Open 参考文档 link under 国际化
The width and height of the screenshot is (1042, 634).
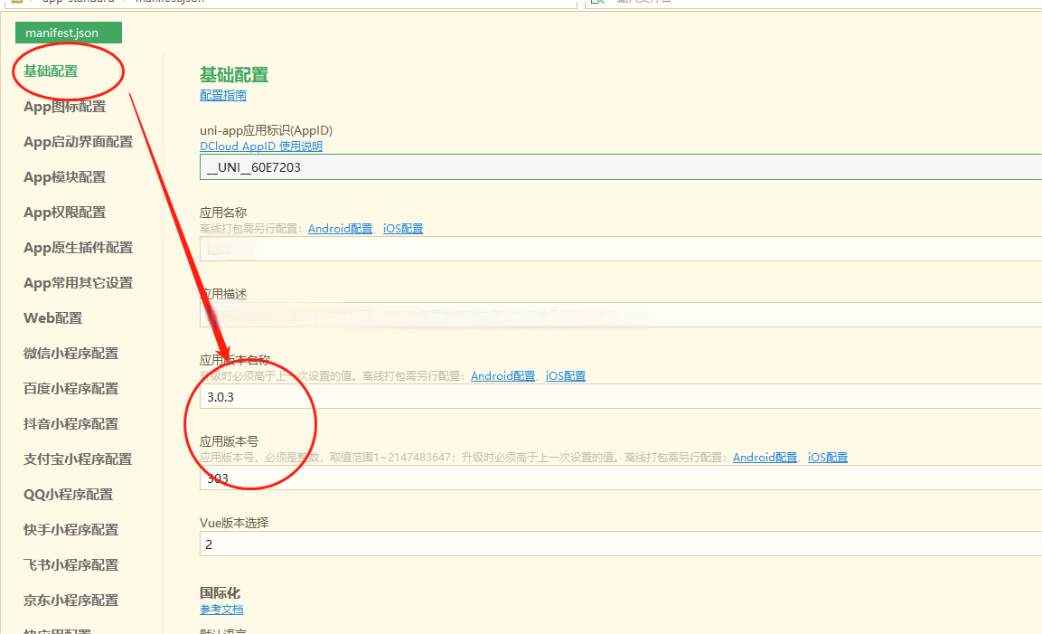tap(221, 610)
